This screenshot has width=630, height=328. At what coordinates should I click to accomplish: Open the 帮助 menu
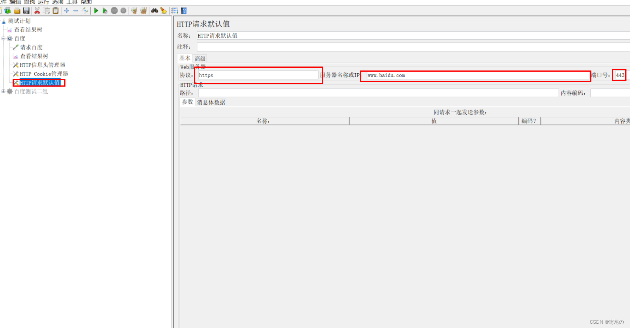(86, 2)
